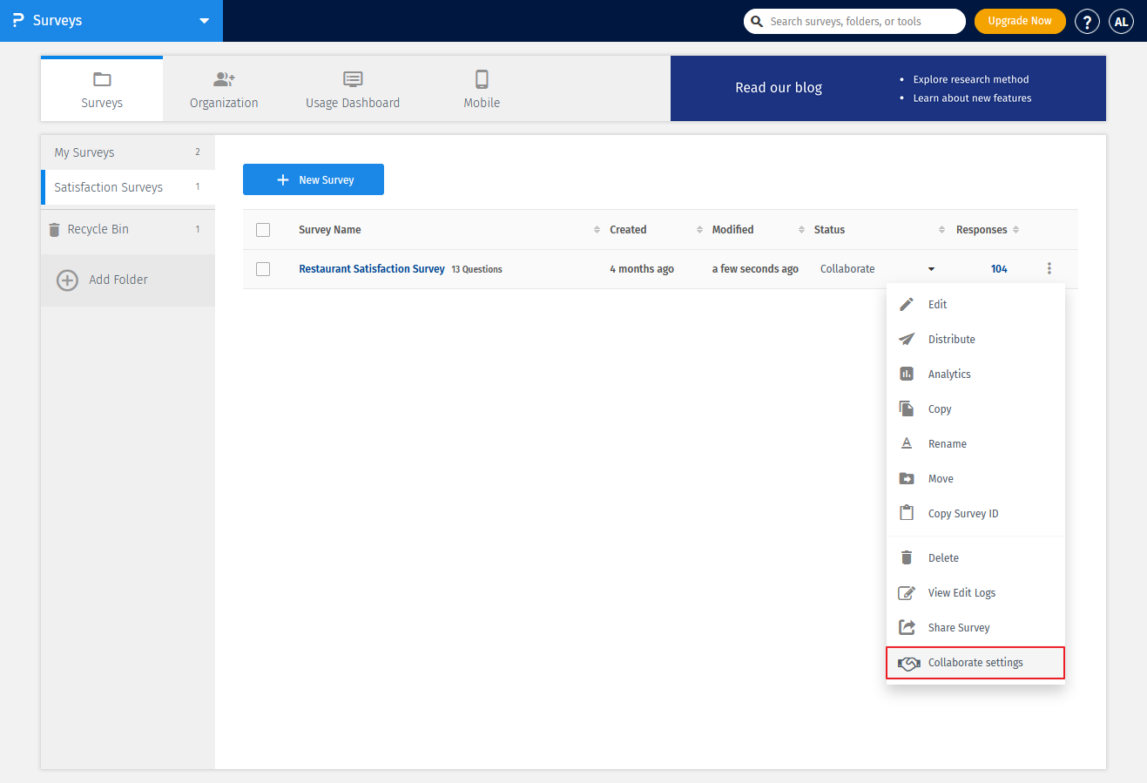Click the paper plane Distribute icon

[x=907, y=339]
